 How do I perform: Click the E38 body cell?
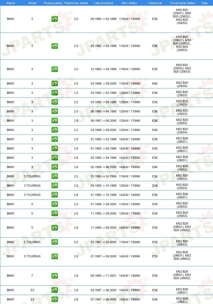click(155, 276)
